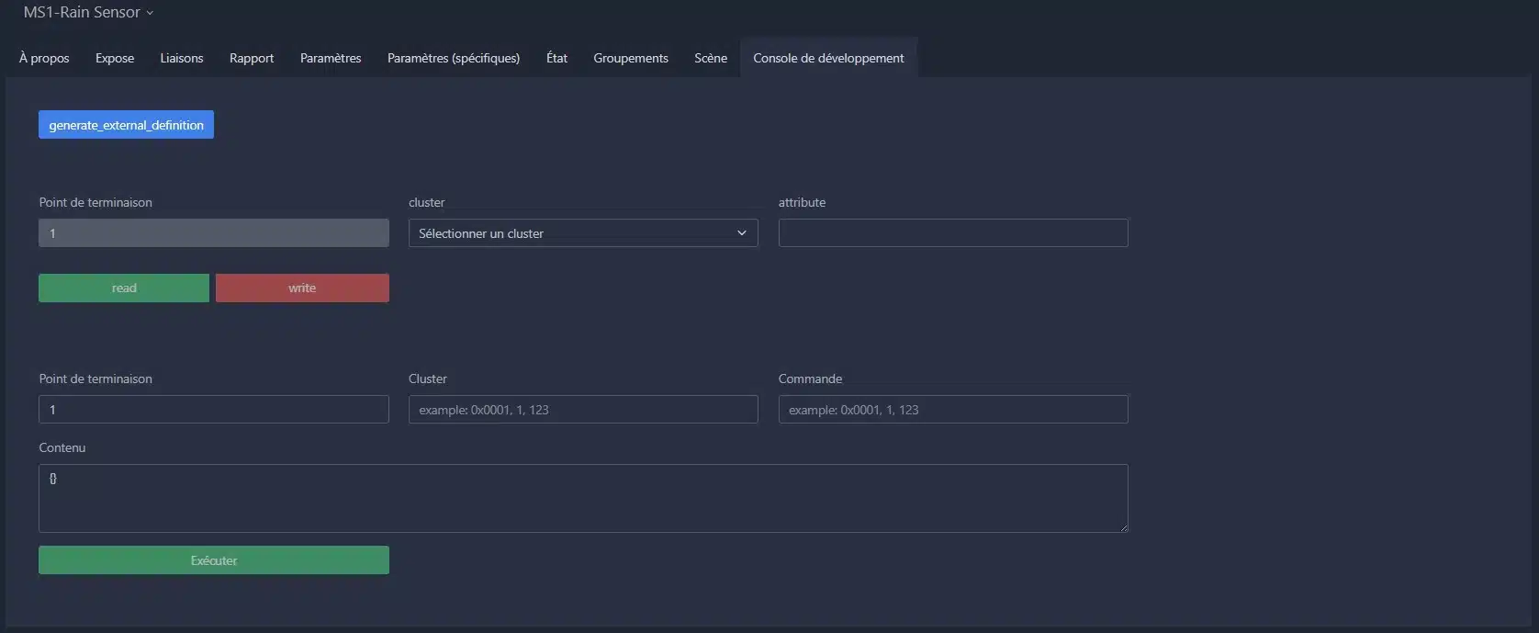Open the Expose tab
Viewport: 1539px width, 633px height.
click(x=115, y=58)
